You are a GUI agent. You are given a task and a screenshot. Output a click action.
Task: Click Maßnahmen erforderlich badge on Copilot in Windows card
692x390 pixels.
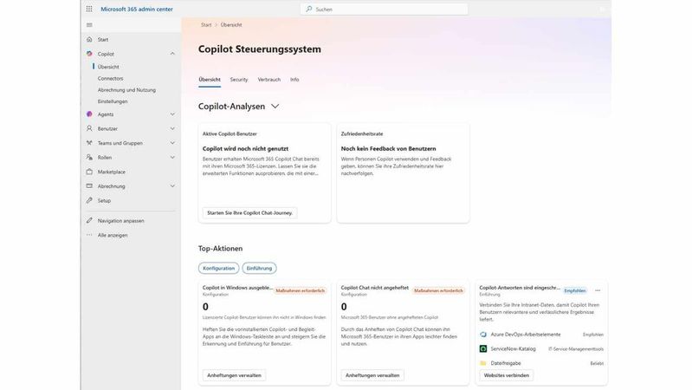301,290
